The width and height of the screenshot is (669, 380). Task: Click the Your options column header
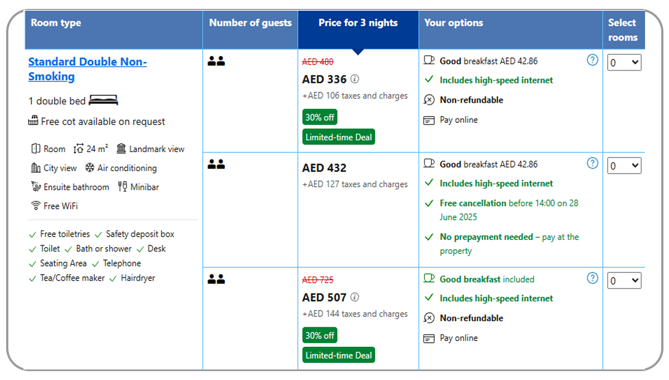[x=454, y=23]
